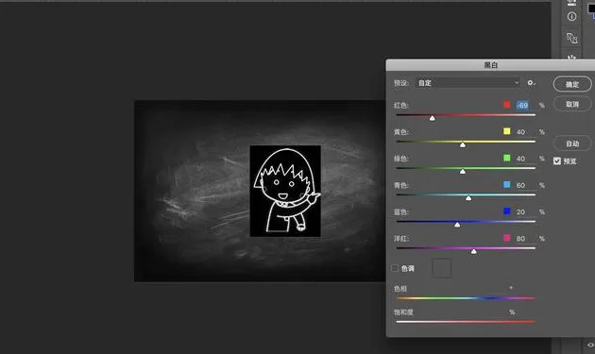Focus the red value field showing -69

coord(525,105)
